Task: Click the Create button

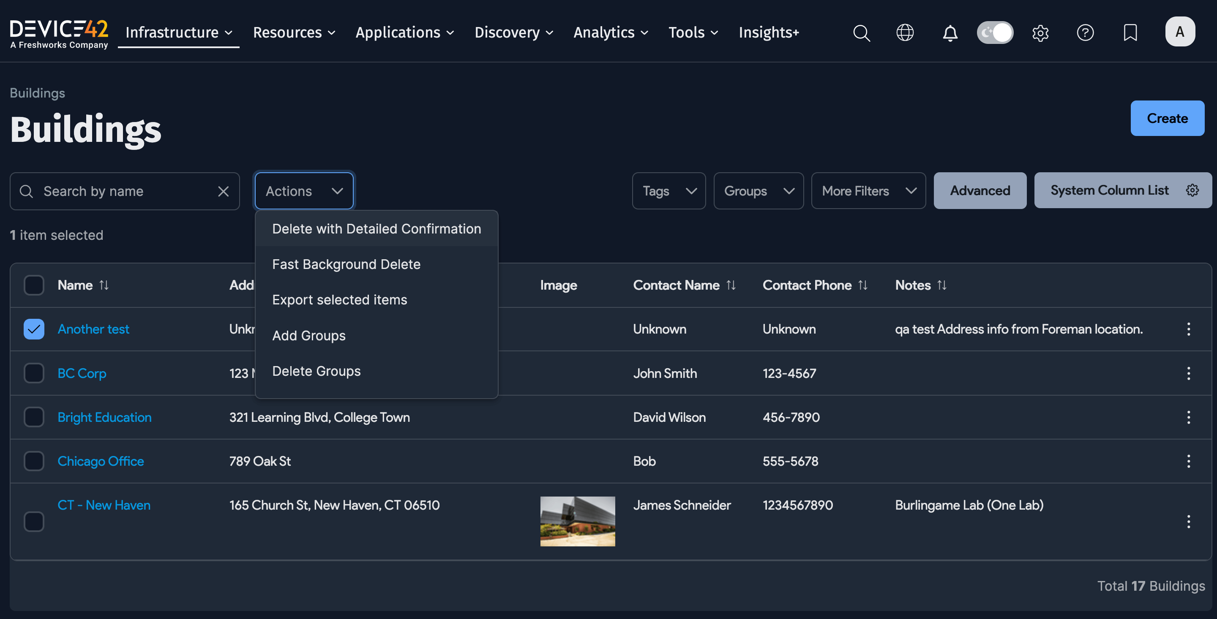Action: click(x=1167, y=118)
